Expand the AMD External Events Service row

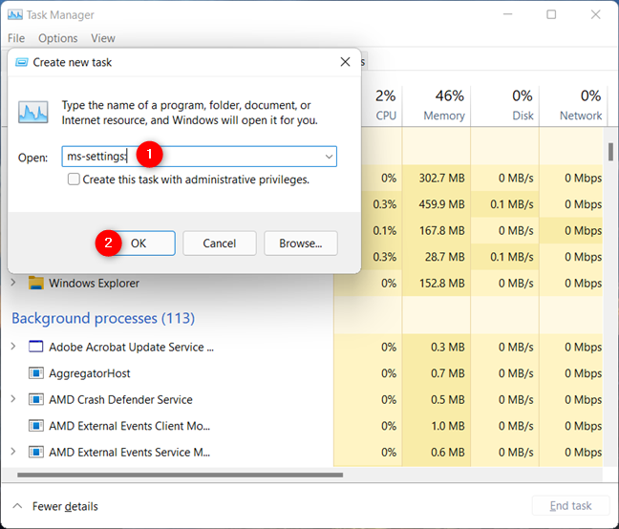pos(13,452)
